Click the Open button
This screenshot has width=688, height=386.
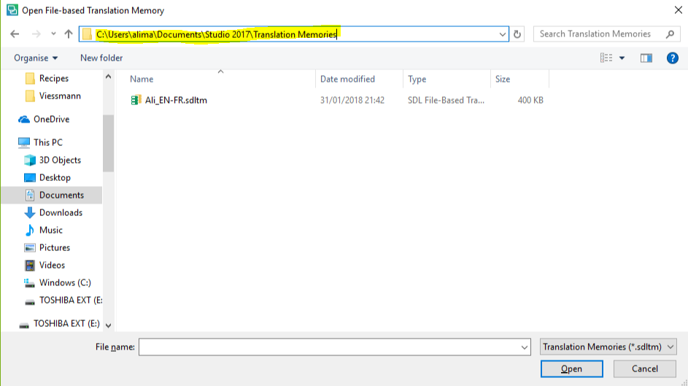pyautogui.click(x=572, y=369)
